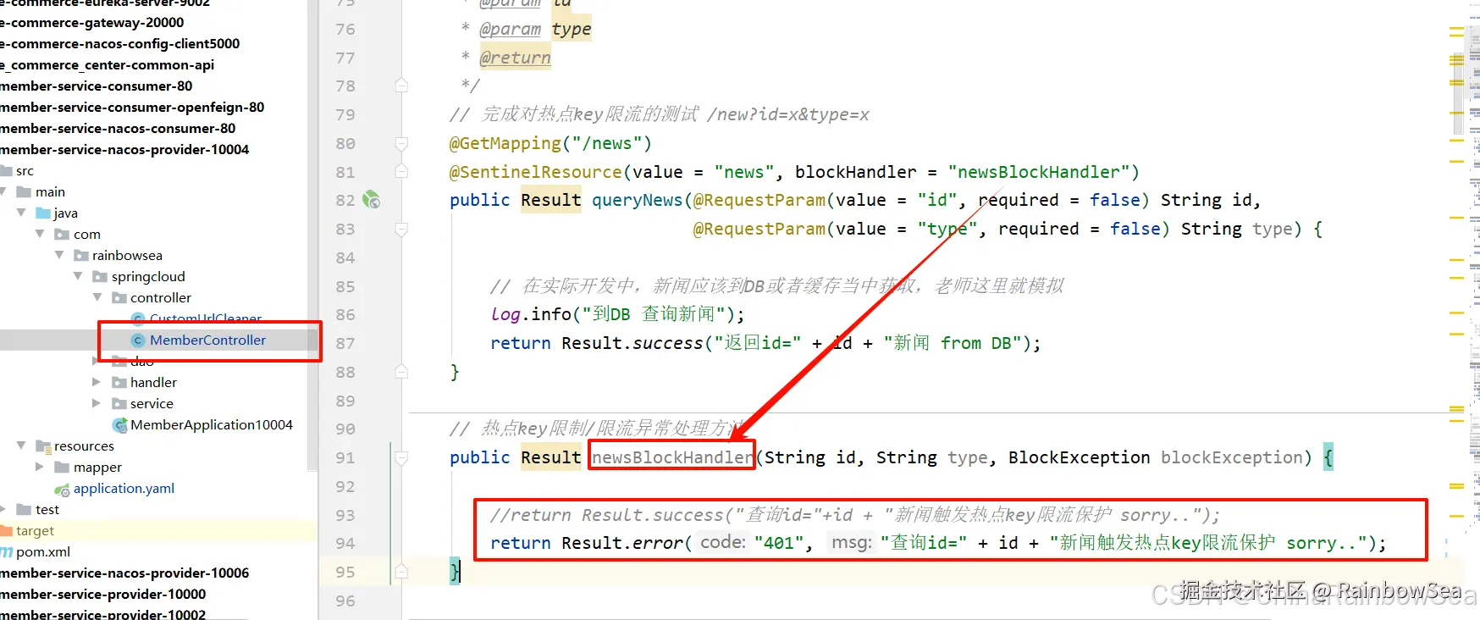Click the CustomUrlCleaner class icon

point(138,318)
